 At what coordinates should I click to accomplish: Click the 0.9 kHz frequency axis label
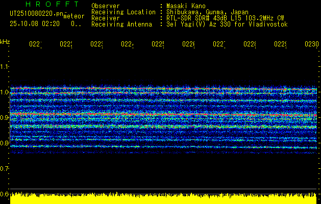[5, 118]
